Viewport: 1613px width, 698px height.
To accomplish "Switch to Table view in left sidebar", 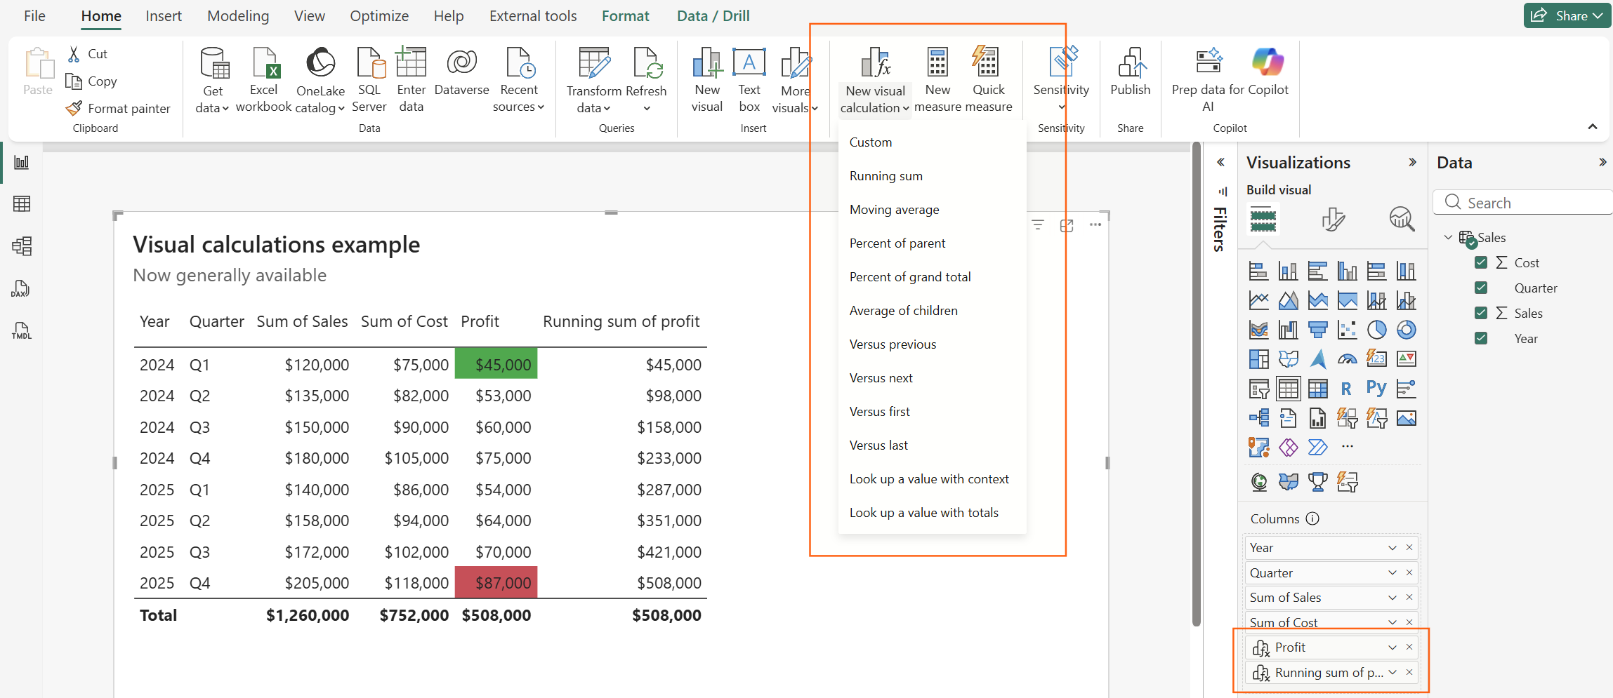I will point(22,204).
